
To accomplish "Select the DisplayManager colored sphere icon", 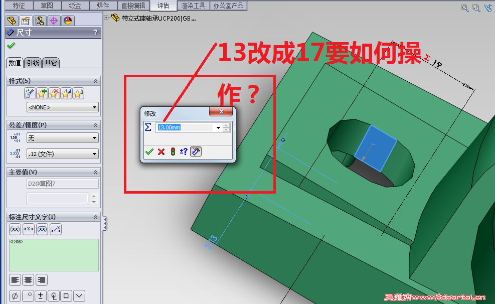I will (67, 21).
